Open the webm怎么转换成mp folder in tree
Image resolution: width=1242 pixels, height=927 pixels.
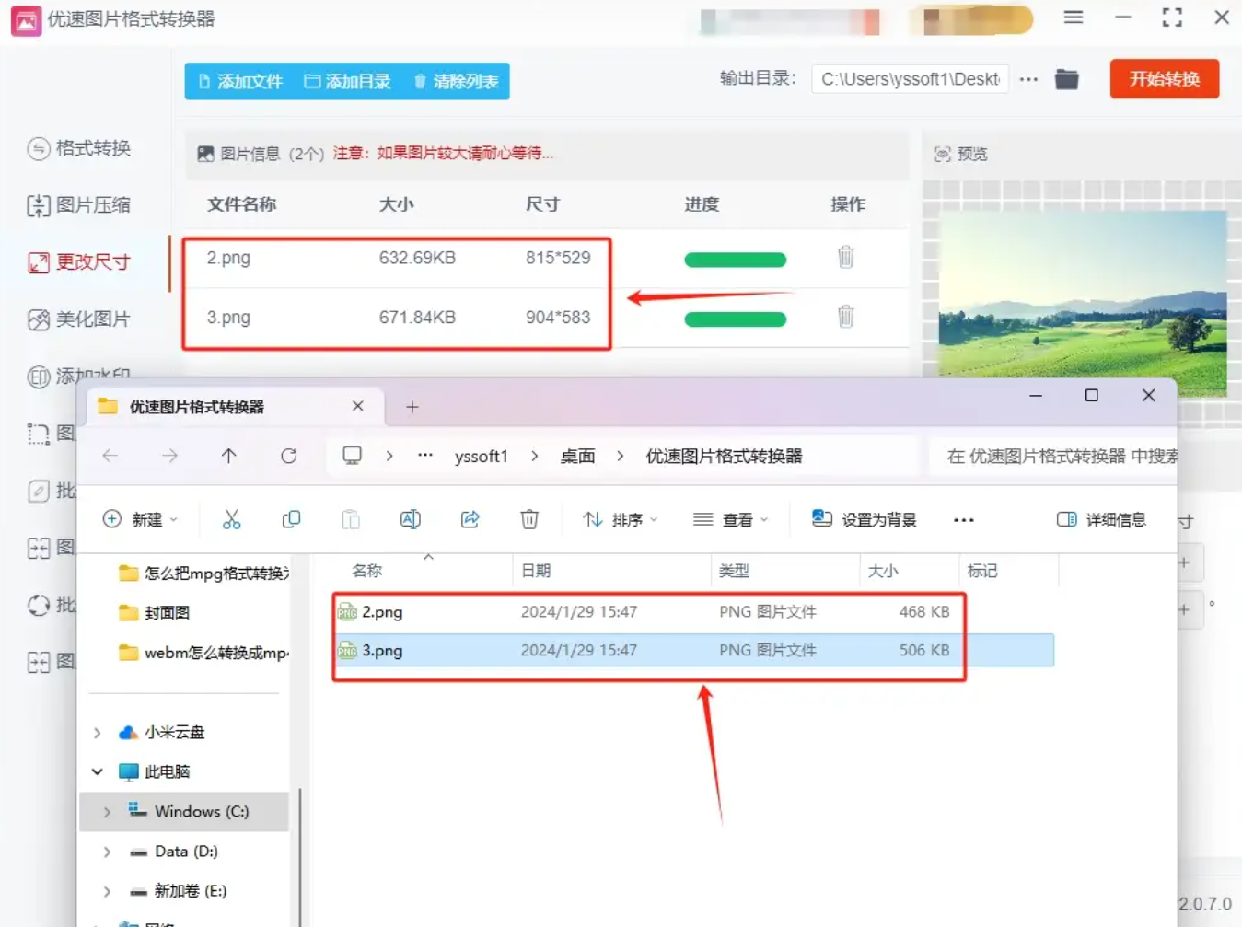(x=203, y=653)
